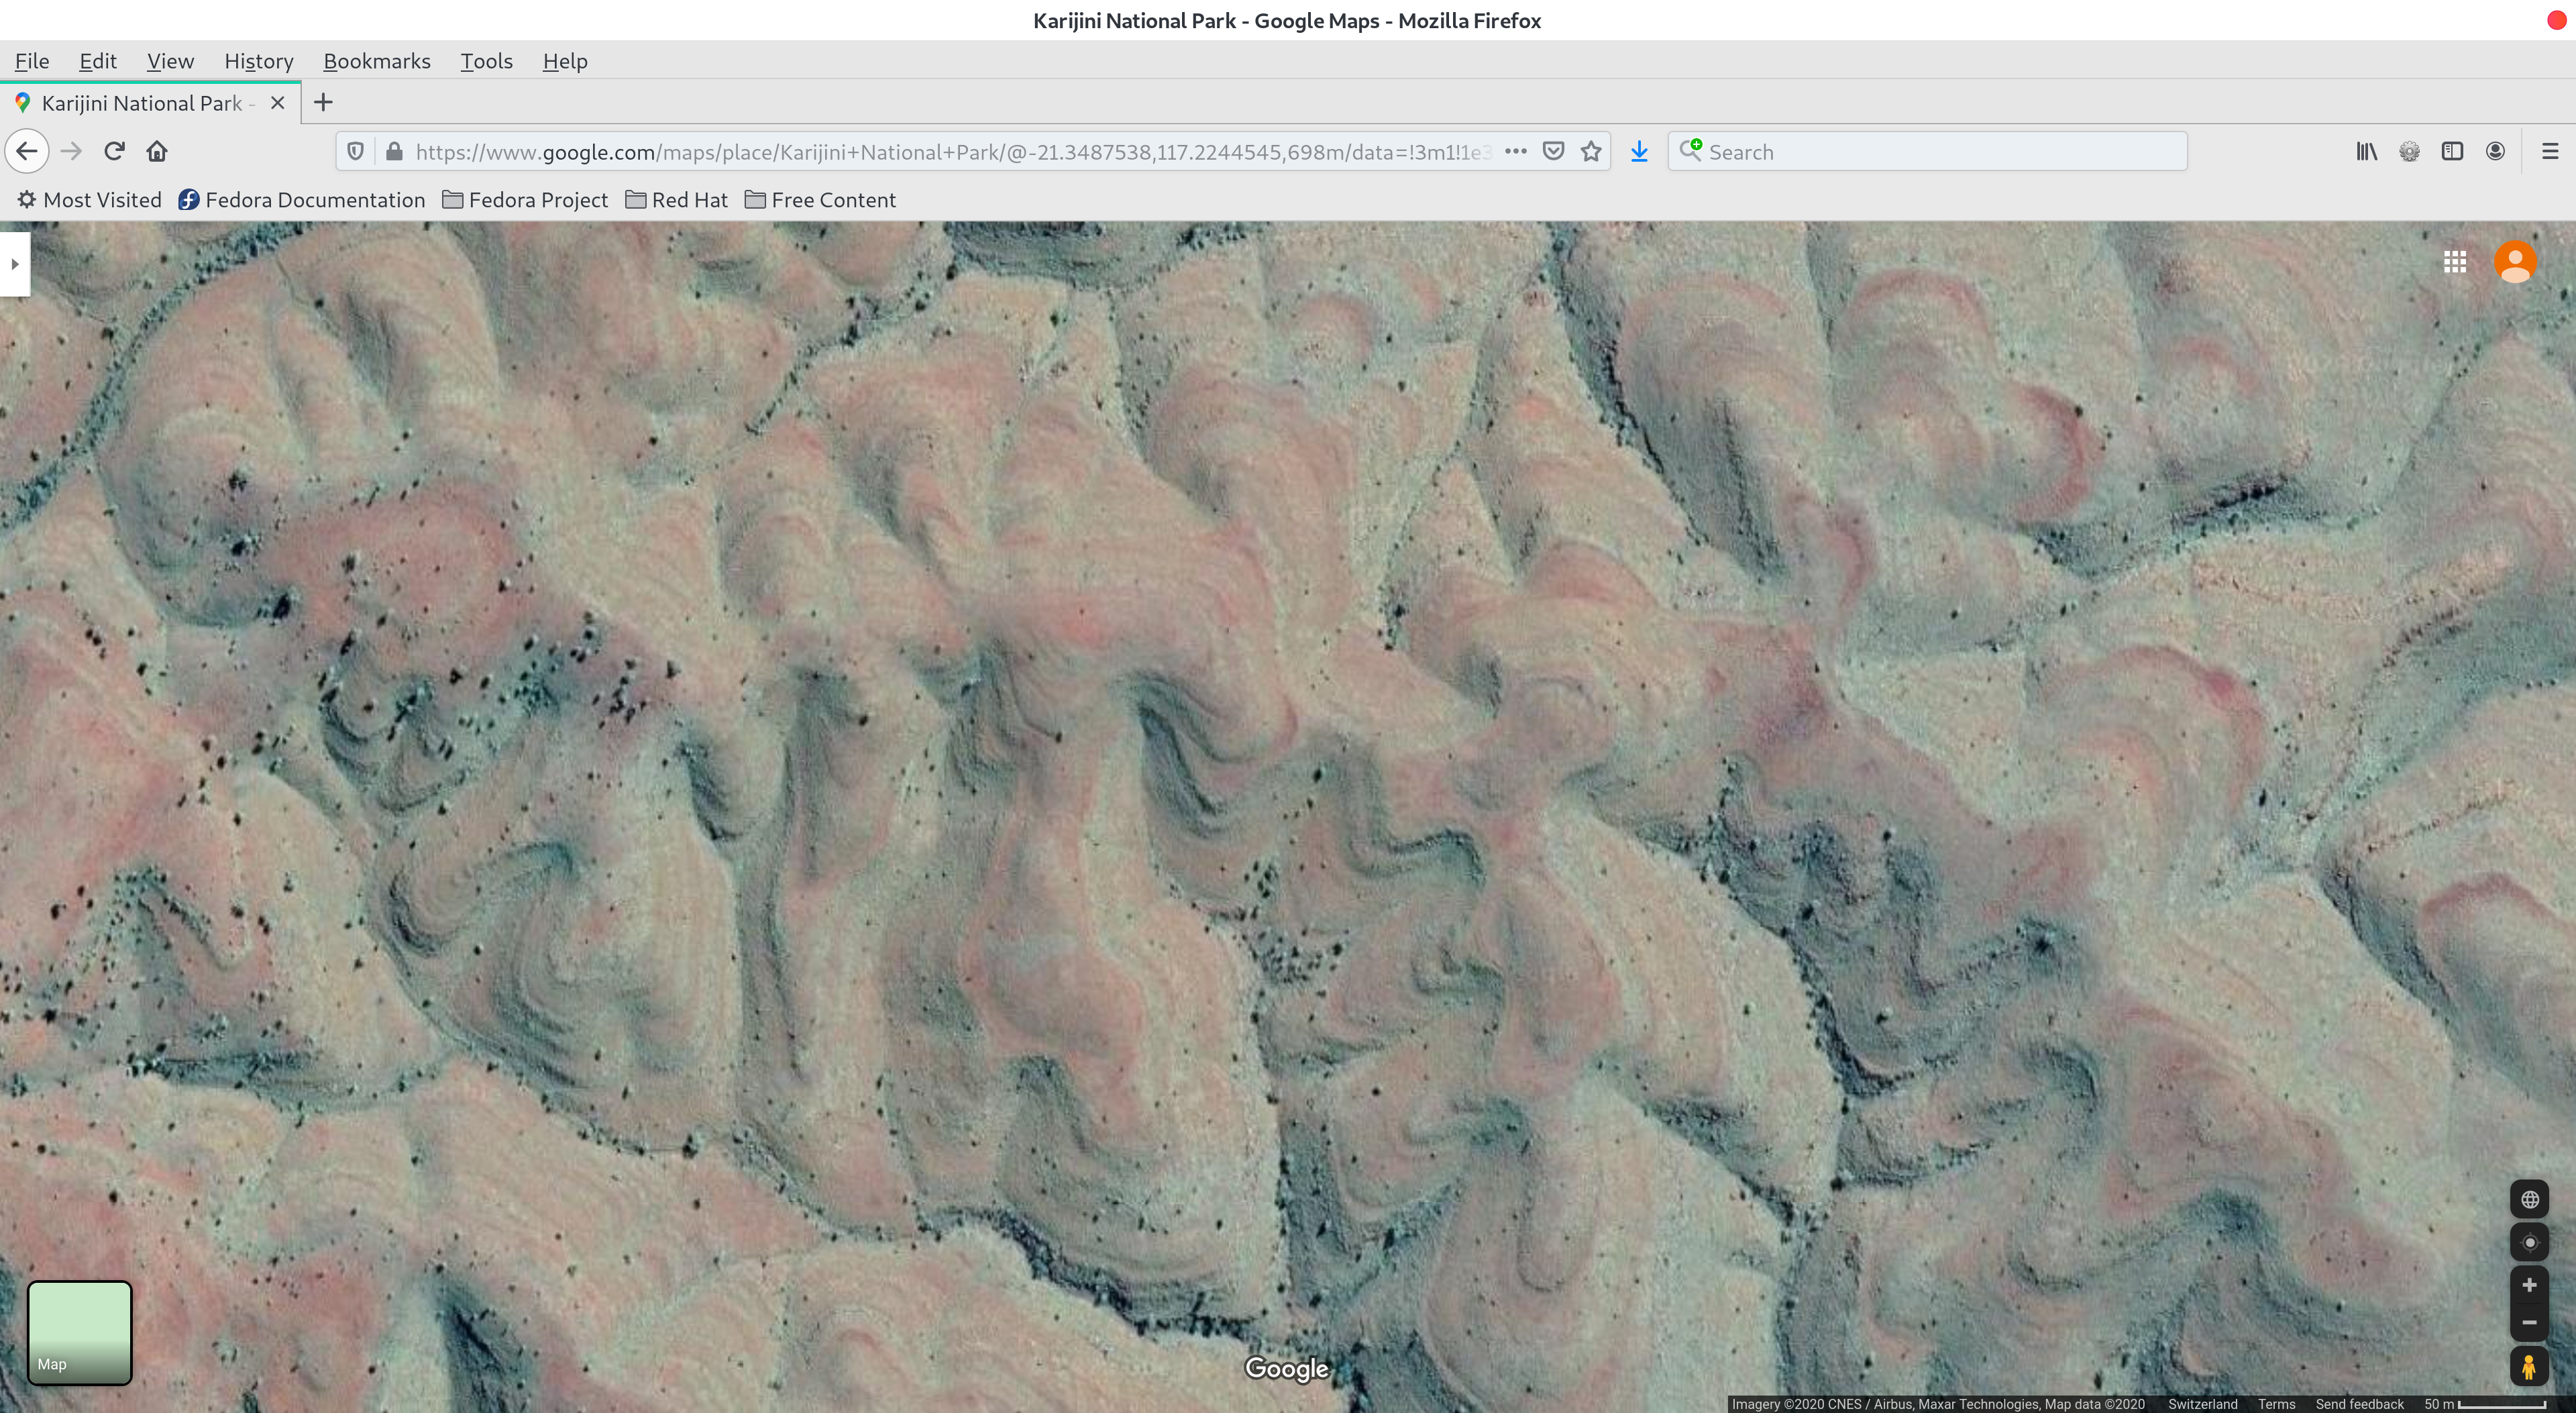Open the View menu
This screenshot has width=2576, height=1413.
170,61
